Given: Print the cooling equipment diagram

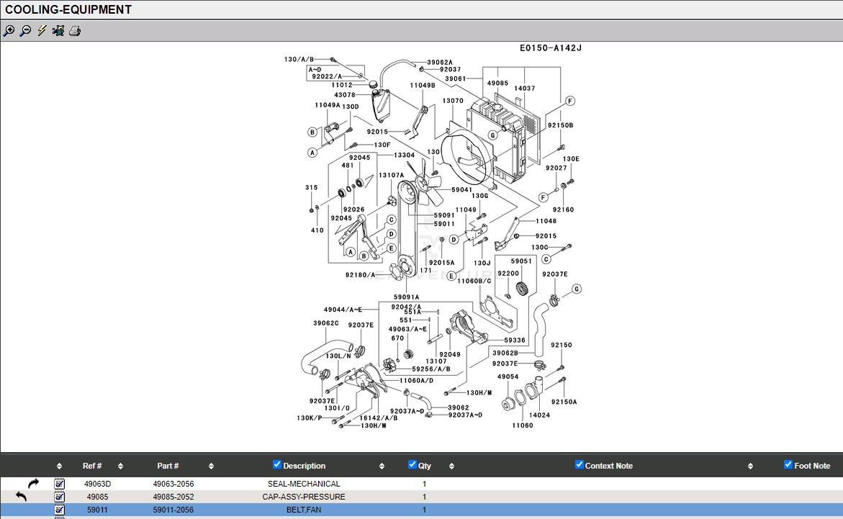Looking at the screenshot, I should 75,31.
